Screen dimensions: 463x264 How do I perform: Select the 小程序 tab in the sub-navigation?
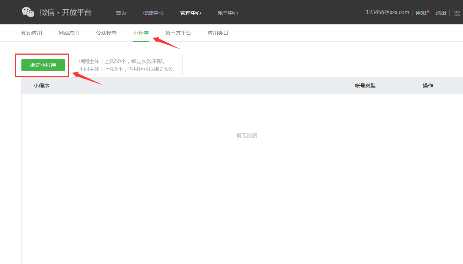tap(141, 33)
